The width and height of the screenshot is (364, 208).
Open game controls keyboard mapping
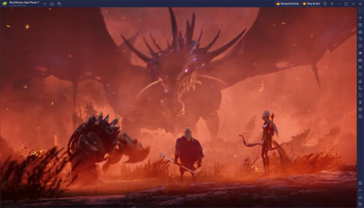pyautogui.click(x=360, y=32)
